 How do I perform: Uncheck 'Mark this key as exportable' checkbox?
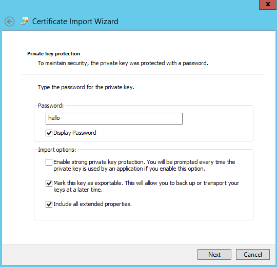tap(49, 183)
